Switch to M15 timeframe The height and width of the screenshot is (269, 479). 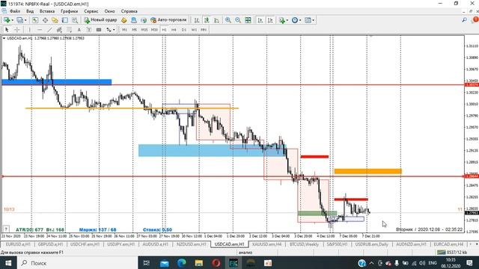pos(144,30)
